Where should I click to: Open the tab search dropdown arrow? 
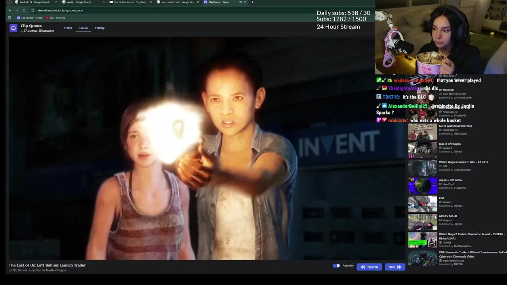pyautogui.click(x=10, y=2)
